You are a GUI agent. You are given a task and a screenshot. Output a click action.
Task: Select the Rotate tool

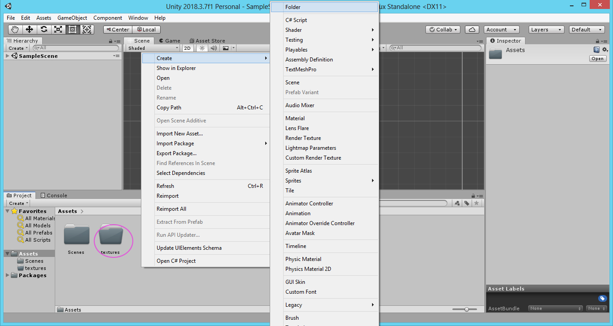44,30
